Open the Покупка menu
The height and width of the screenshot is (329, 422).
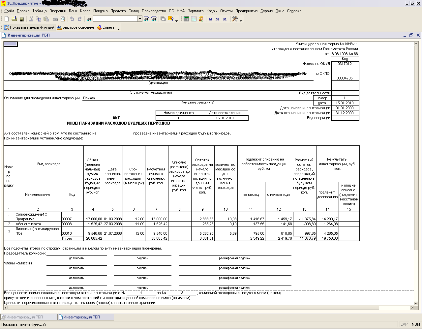[x=100, y=11]
